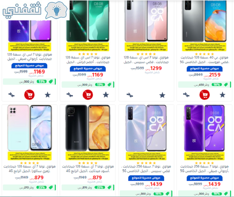Favorite the silver Nova 7 SE star
This screenshot has width=234, height=197.
click(x=162, y=95)
